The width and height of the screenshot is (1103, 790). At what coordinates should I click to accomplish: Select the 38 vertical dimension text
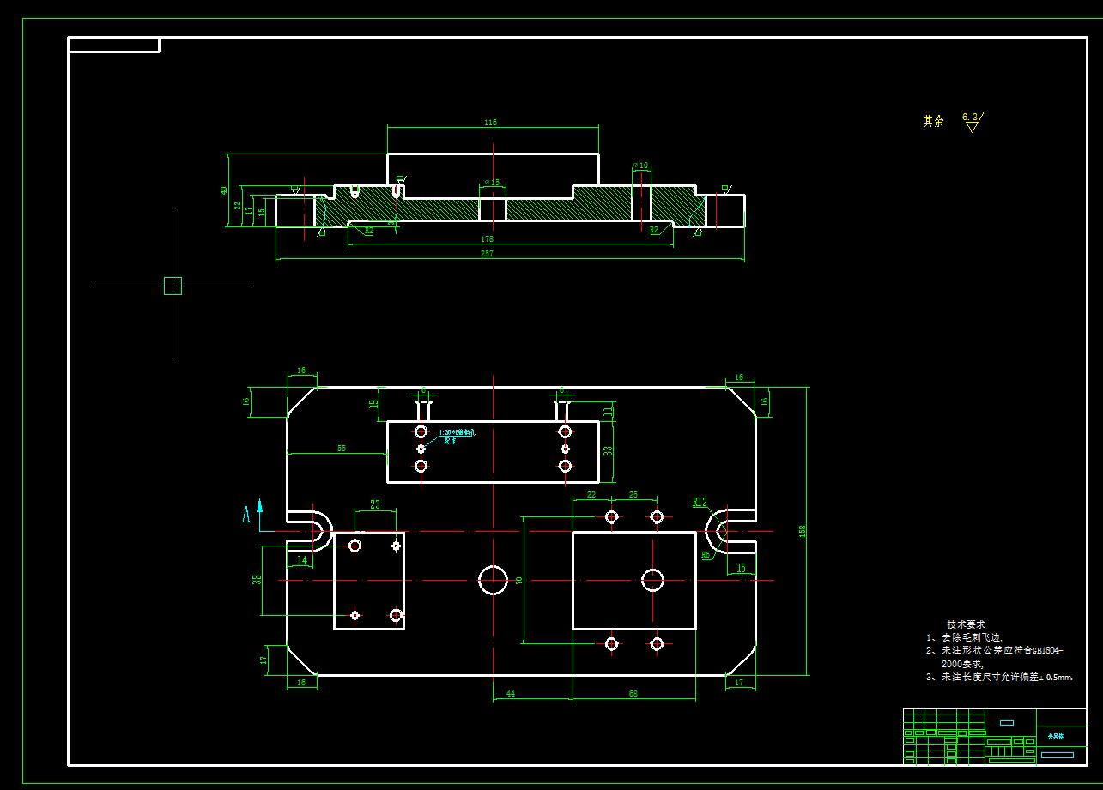pyautogui.click(x=257, y=579)
